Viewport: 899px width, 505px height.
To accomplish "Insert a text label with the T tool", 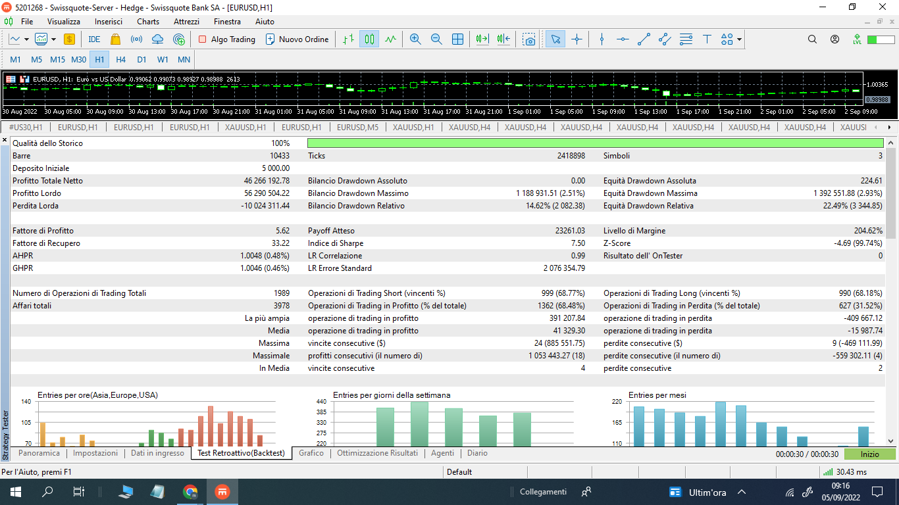I will 707,39.
